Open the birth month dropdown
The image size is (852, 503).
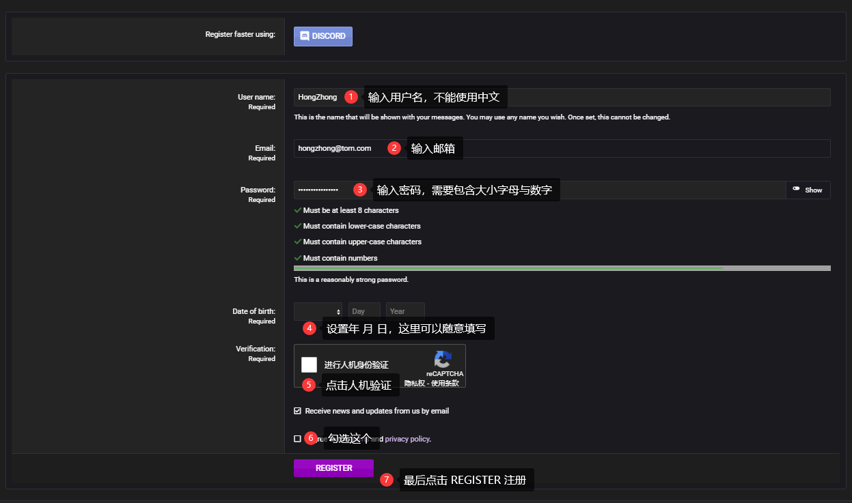pos(318,311)
